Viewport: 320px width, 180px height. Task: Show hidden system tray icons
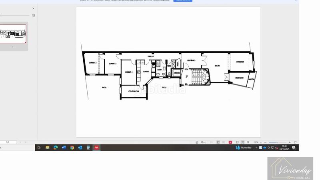tap(256, 148)
